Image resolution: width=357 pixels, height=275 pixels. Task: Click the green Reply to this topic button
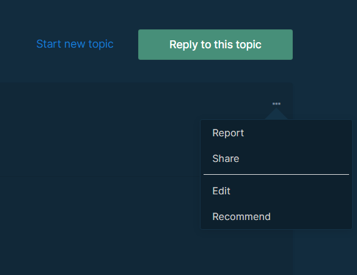pyautogui.click(x=215, y=45)
